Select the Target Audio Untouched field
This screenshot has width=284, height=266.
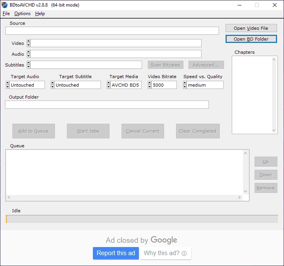(x=27, y=85)
